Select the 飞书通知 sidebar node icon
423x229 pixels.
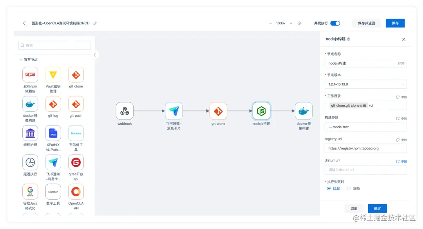point(53,162)
